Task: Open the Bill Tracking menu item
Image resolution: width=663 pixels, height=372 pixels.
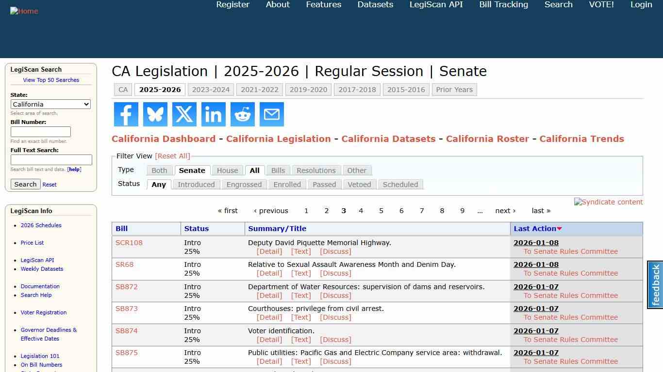Action: [x=503, y=4]
